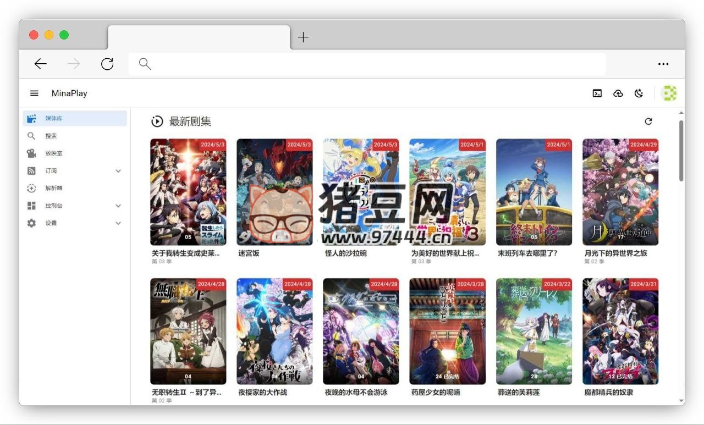Reload the page using browser refresh button

click(x=107, y=64)
